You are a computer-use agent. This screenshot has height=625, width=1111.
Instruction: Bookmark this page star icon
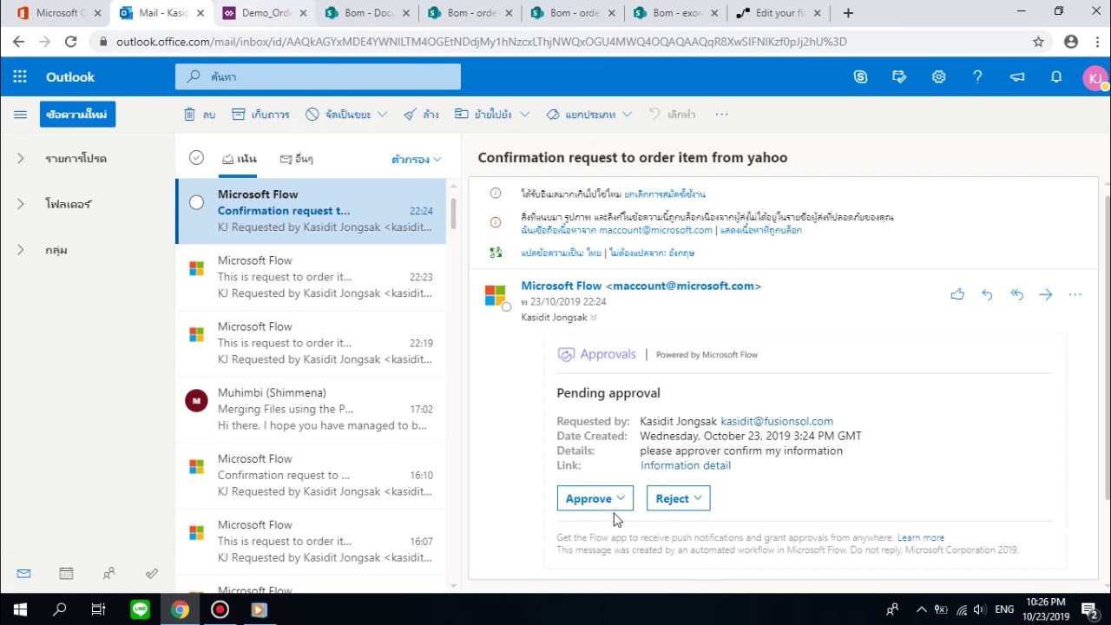click(1038, 42)
